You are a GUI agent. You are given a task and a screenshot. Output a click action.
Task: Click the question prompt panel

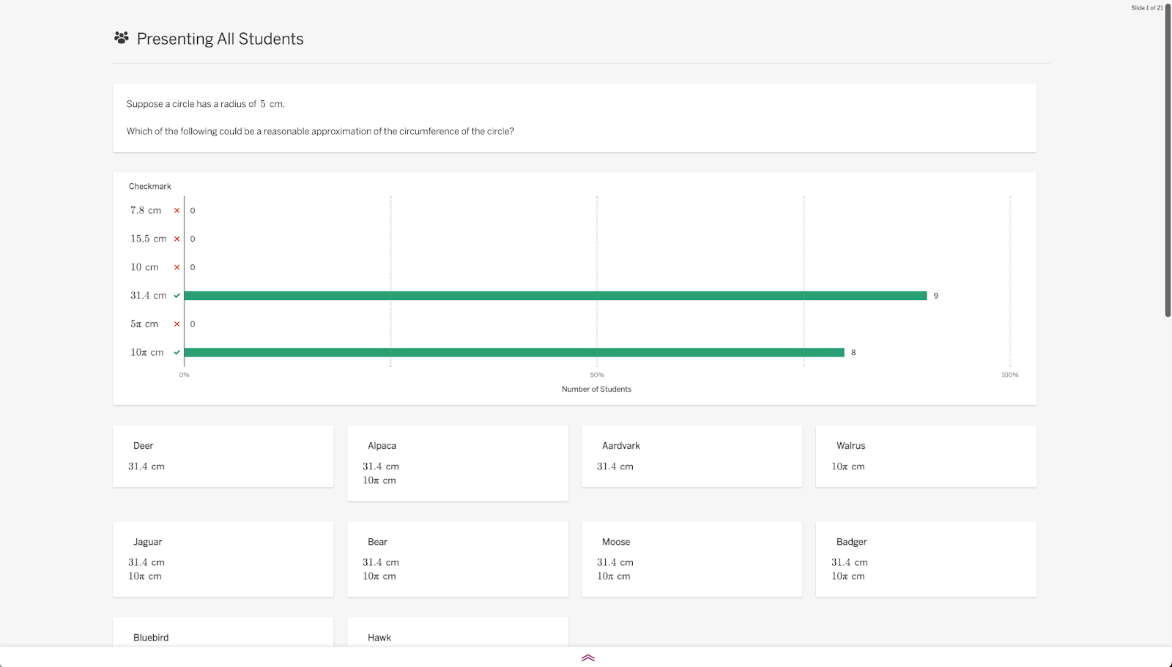point(574,117)
